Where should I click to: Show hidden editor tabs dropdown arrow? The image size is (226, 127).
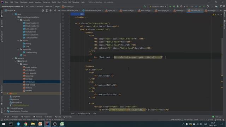(x=221, y=11)
